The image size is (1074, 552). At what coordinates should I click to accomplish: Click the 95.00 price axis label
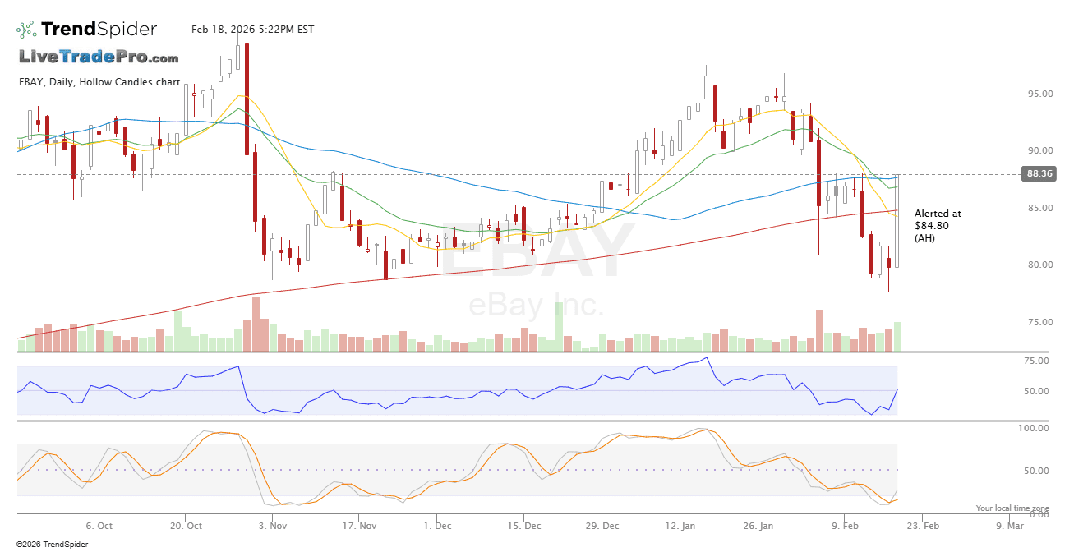pyautogui.click(x=1039, y=94)
